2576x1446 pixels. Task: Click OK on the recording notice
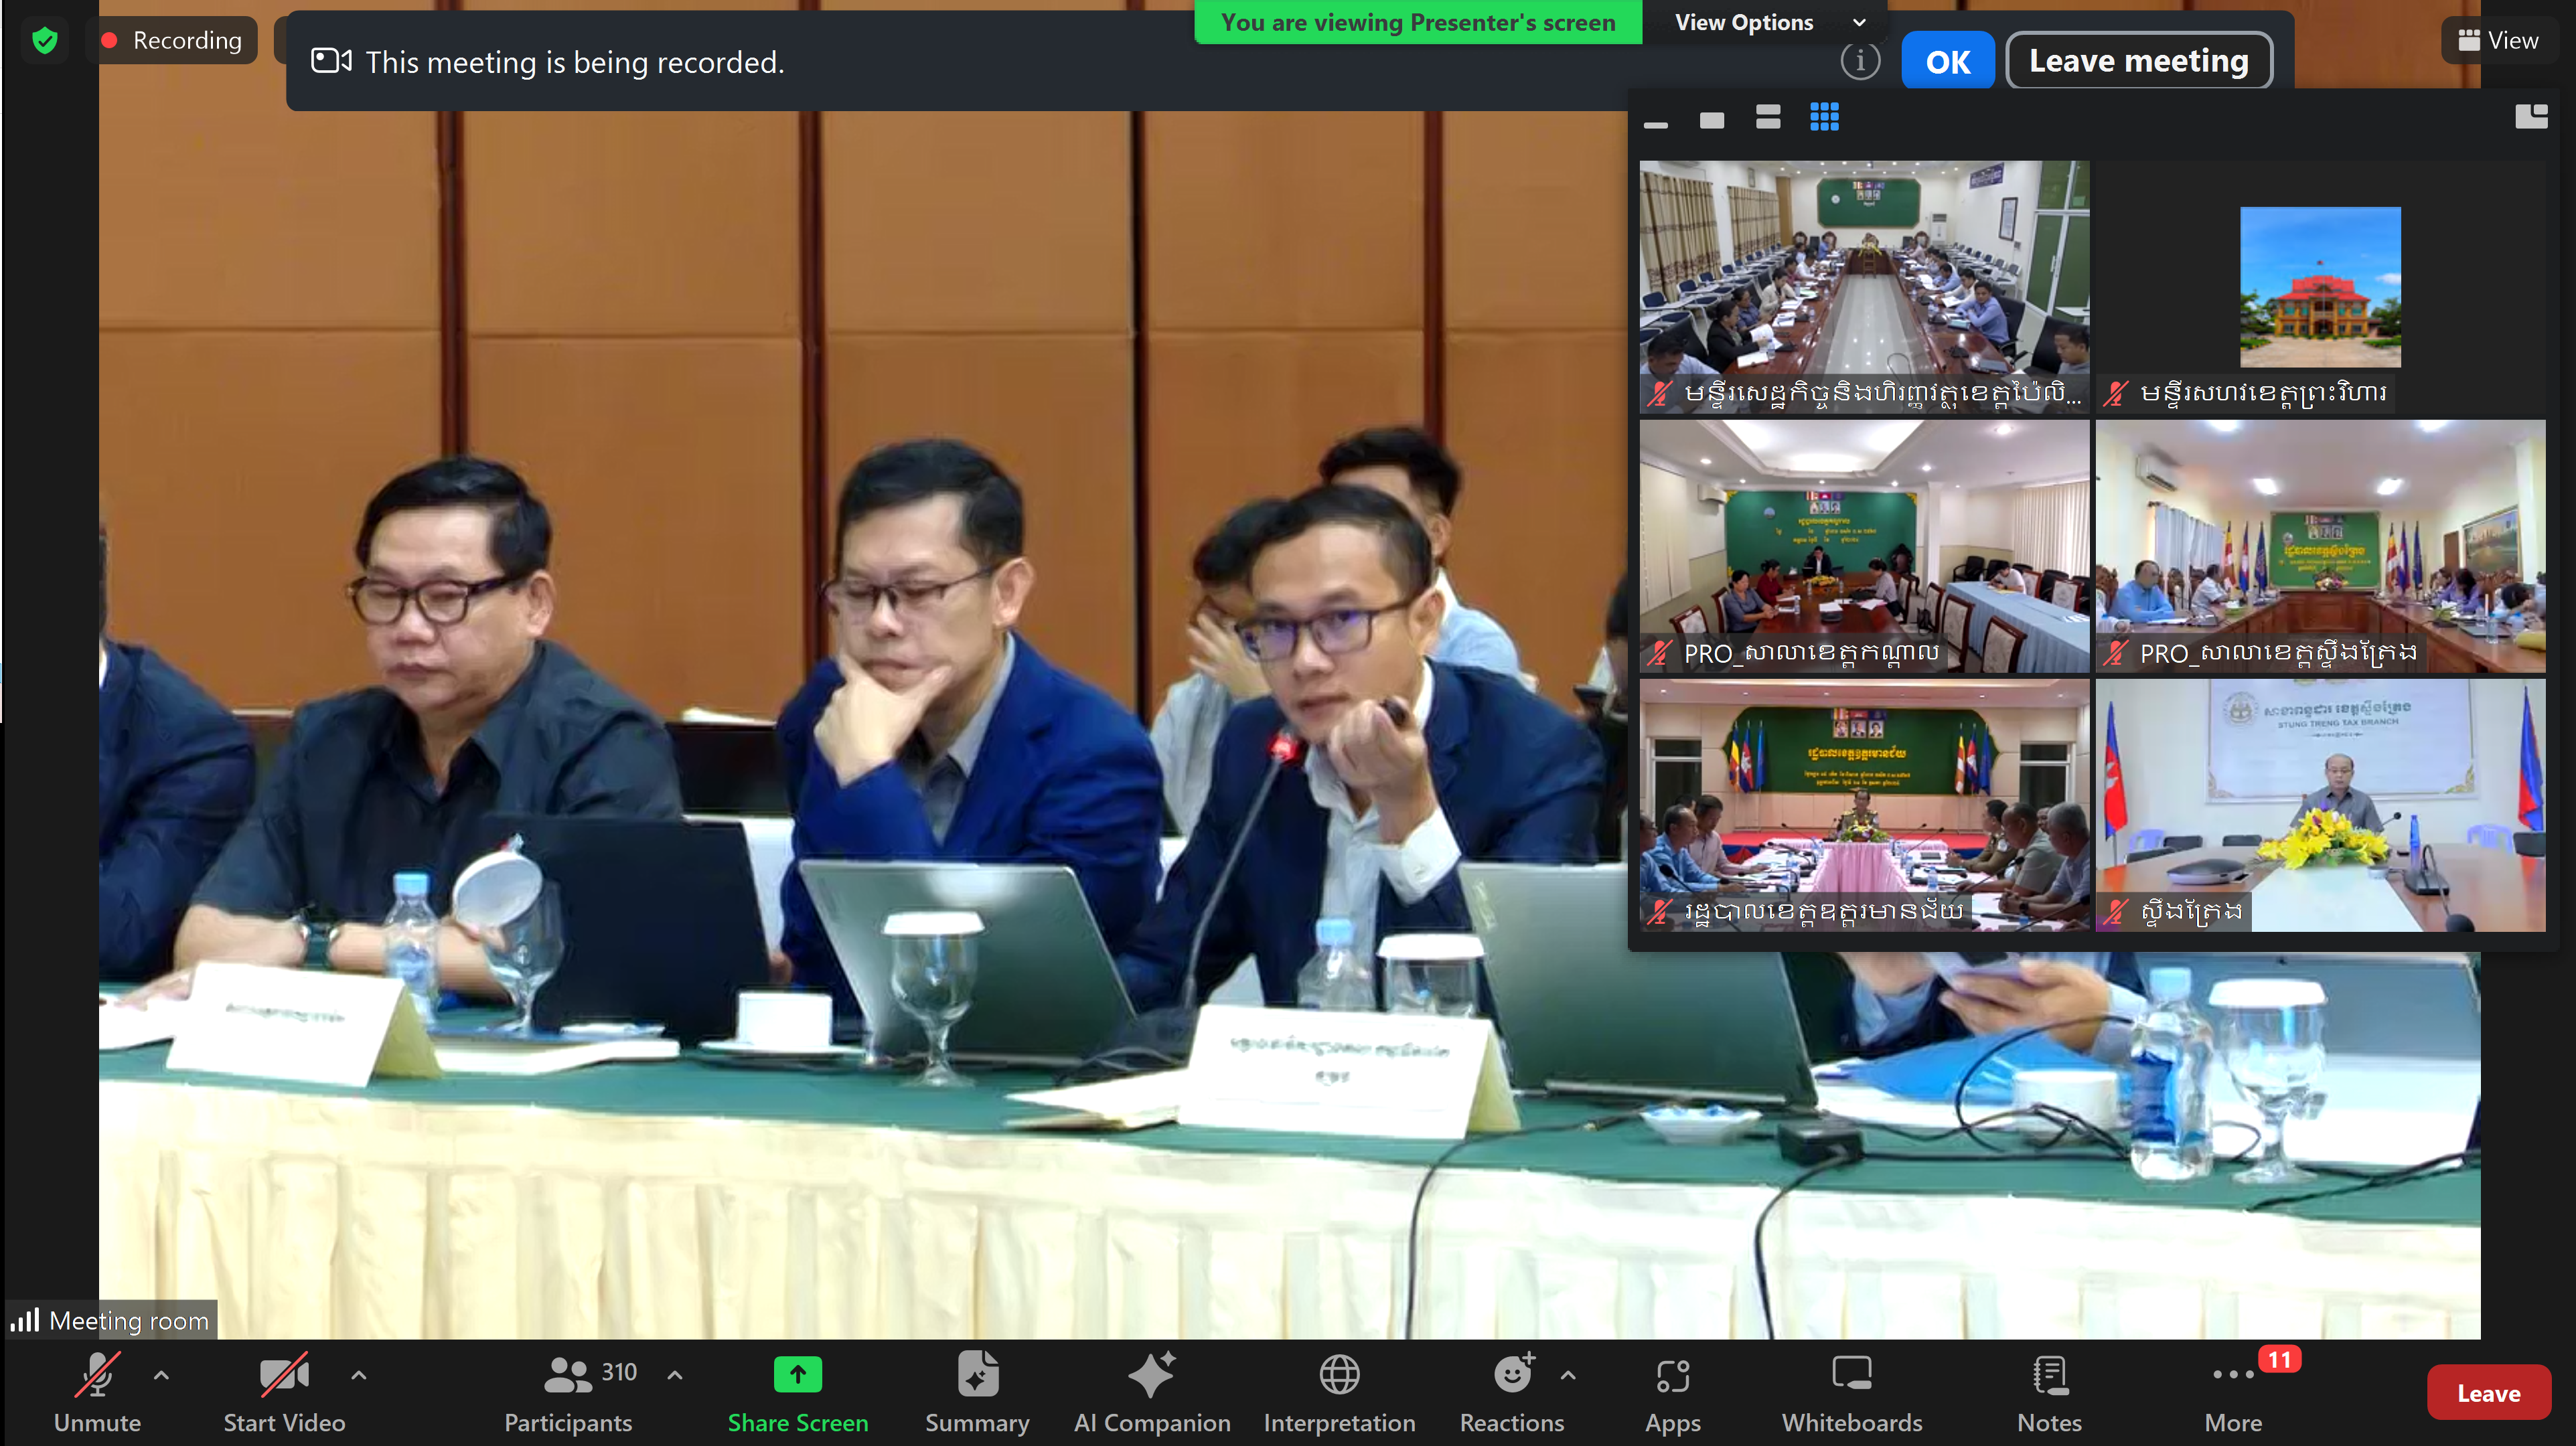coord(1947,62)
